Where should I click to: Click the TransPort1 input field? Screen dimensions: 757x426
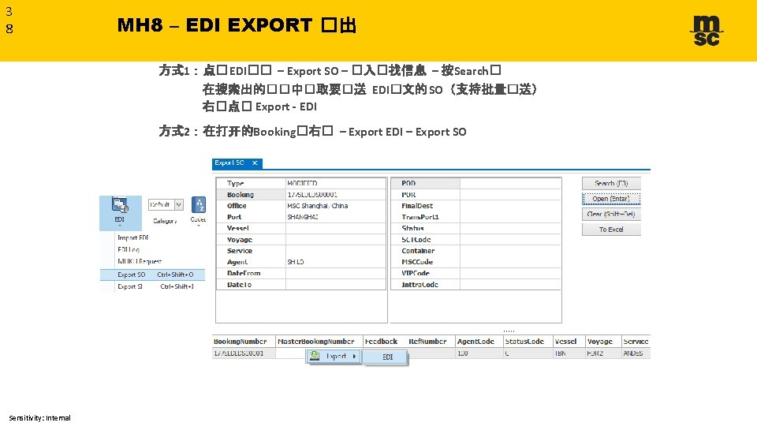point(510,217)
